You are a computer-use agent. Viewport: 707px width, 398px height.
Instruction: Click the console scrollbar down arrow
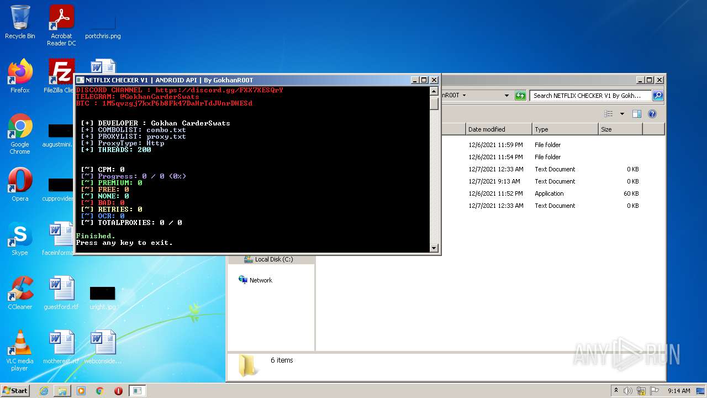click(x=434, y=248)
